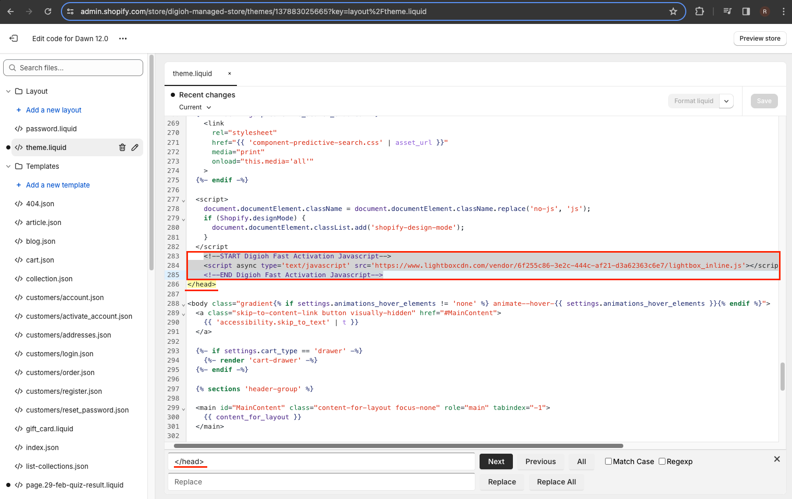Open the Current version dropdown

pos(195,107)
